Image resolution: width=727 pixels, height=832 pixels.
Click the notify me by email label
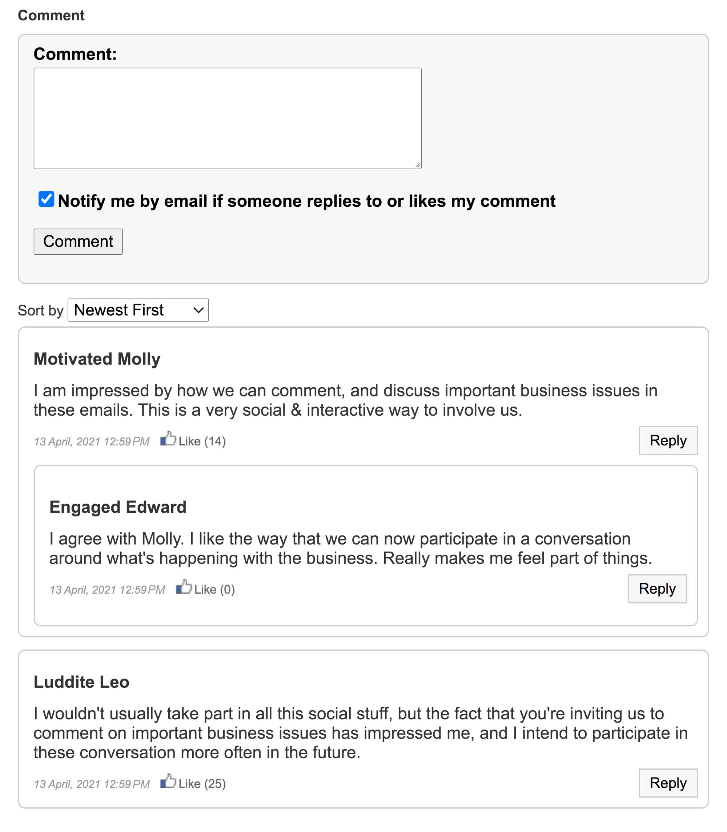[x=306, y=201]
